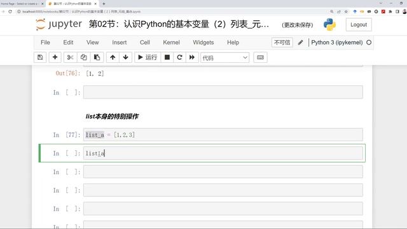Click the 不可信 (not trusted) button

[x=282, y=43]
